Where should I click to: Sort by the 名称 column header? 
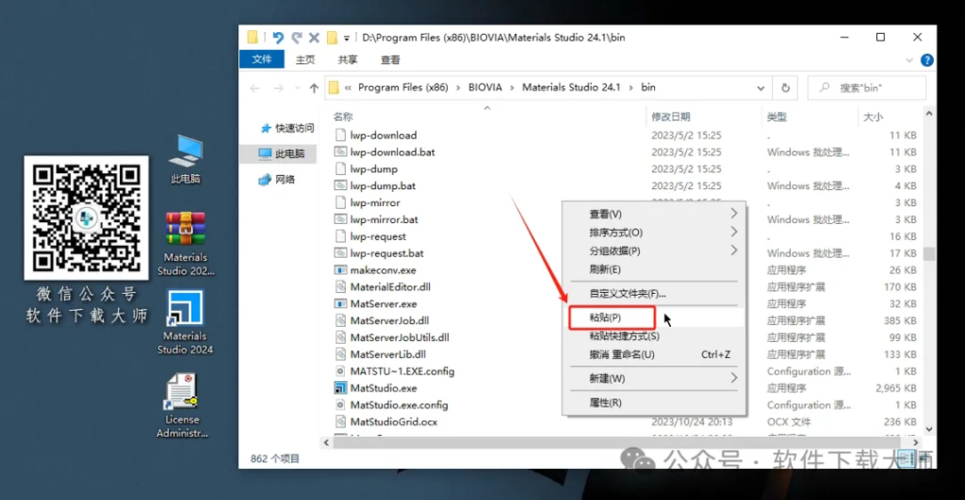[343, 117]
